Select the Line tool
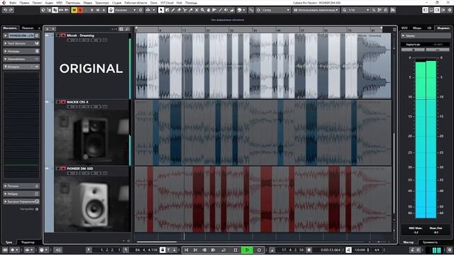The image size is (454, 255). 221,10
